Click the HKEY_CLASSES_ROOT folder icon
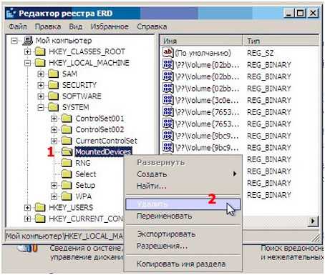The image size is (325, 275). tap(40, 51)
